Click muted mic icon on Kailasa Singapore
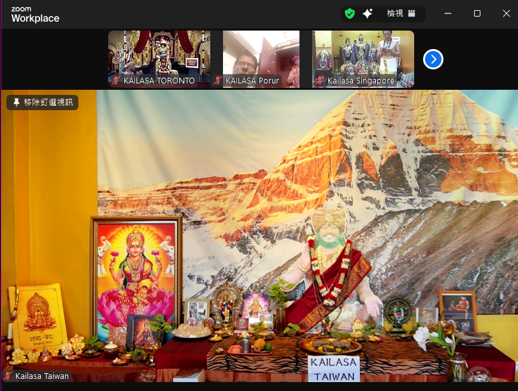Viewport: 518px width, 391px height. pyautogui.click(x=320, y=81)
